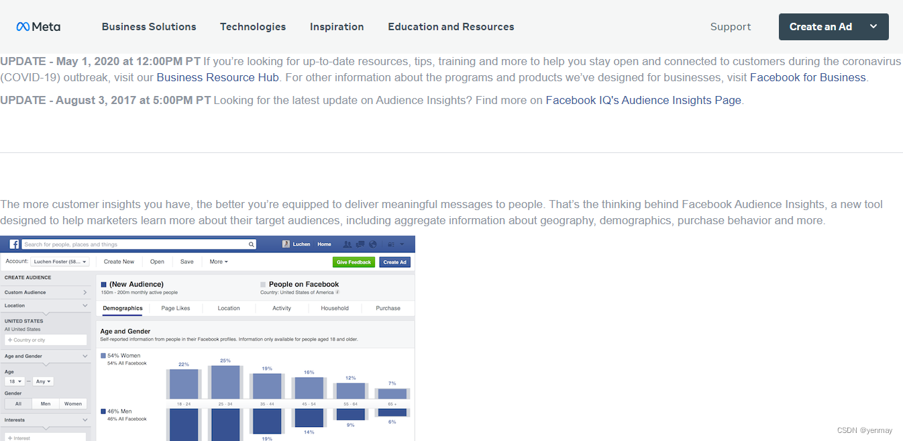Switch to the Page Likes tab

pos(176,308)
